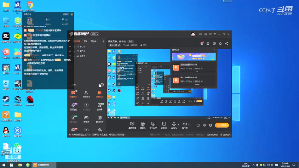
Task: Toggle preview visibility eye in bottom bar
Action: tap(204, 125)
